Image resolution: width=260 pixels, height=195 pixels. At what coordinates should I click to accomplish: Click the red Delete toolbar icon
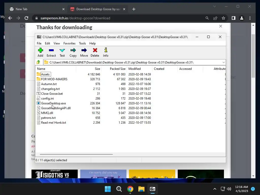tap(95, 52)
